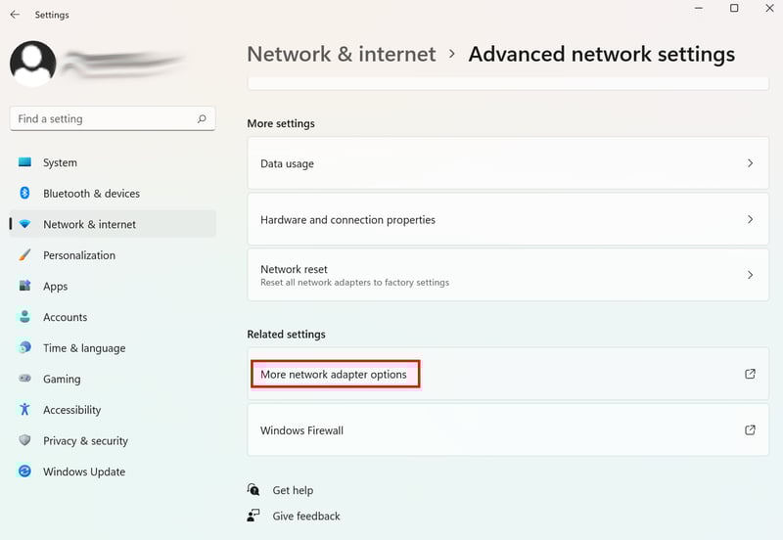Click the Get help icon
This screenshot has height=540, width=783.
(253, 489)
